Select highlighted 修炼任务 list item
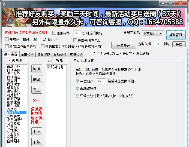This screenshot has width=189, height=147. tap(16, 113)
